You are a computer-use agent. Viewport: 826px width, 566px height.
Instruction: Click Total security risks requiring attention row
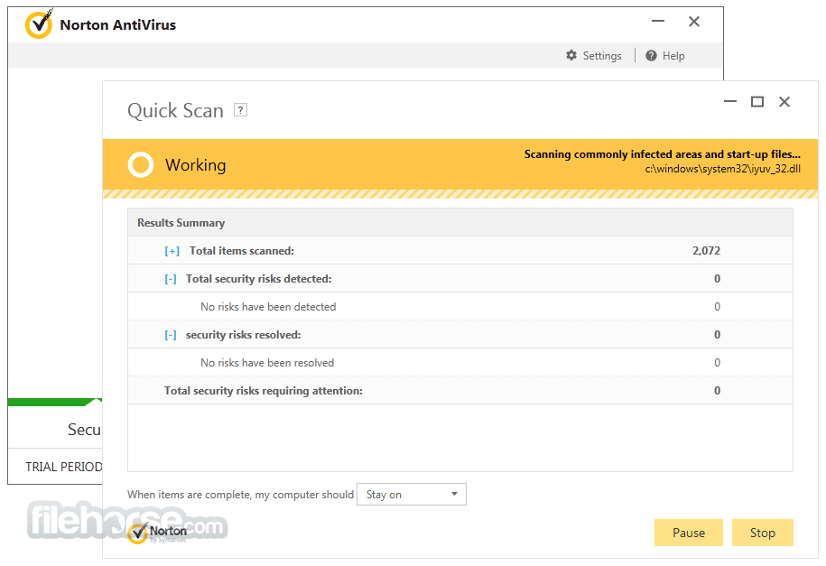coord(460,391)
